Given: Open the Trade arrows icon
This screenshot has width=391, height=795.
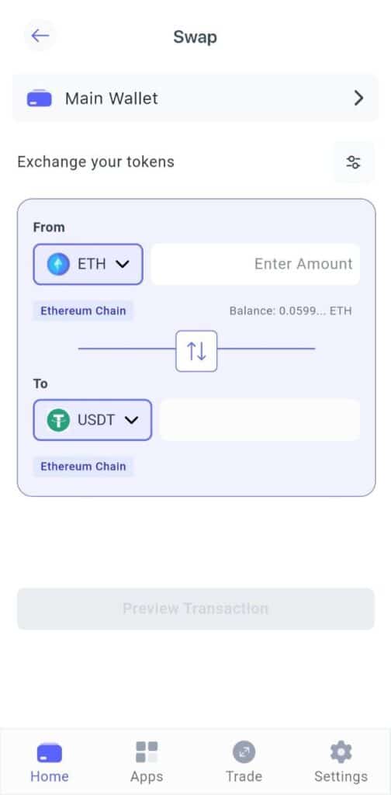Looking at the screenshot, I should 244,752.
